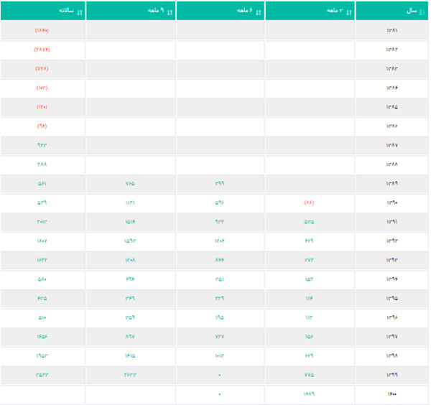431x405 pixels.
Task: Click the sort arrows beside the سالانه header
Action: (80, 12)
